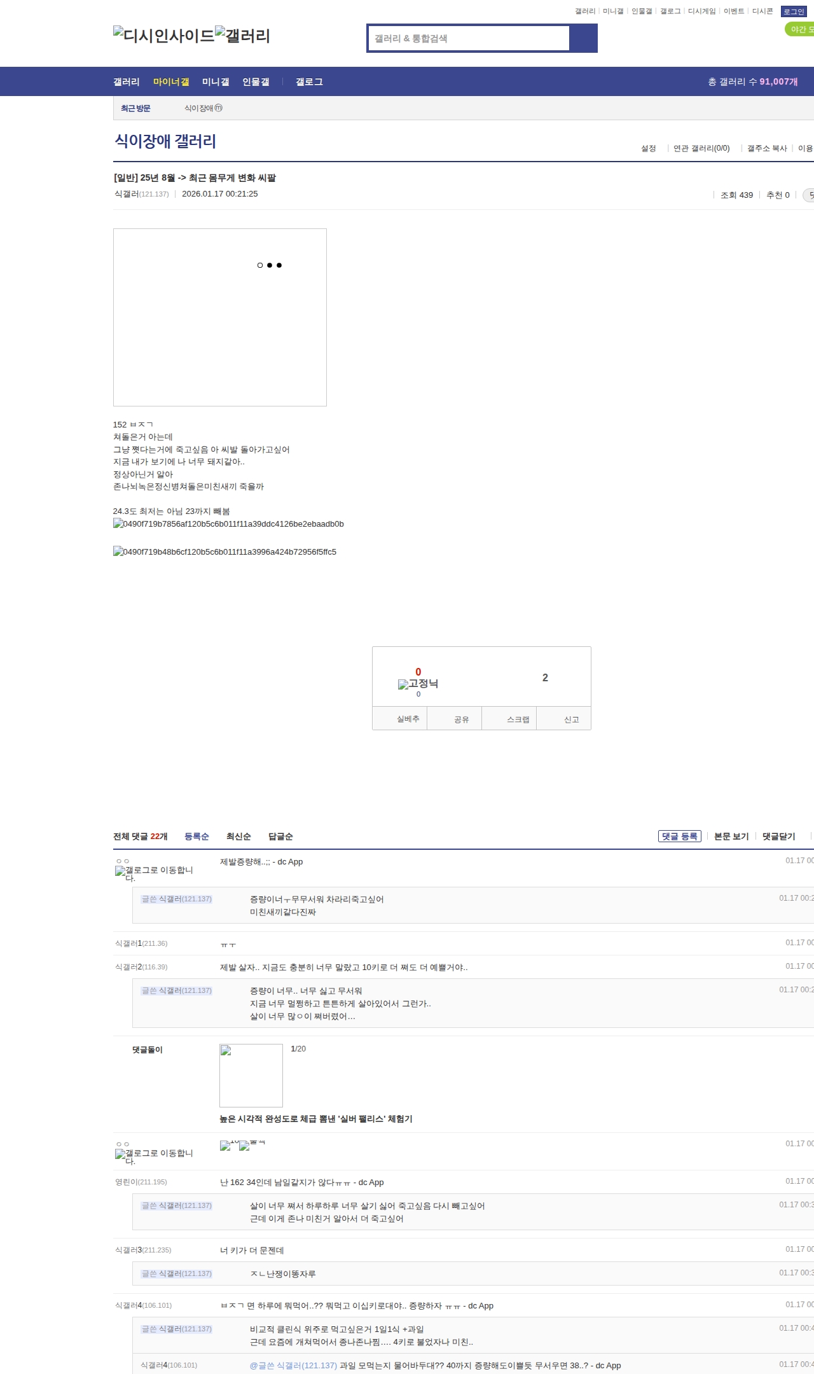Select the 미니갤 navbar tab
This screenshot has height=1374, width=814.
click(x=216, y=81)
